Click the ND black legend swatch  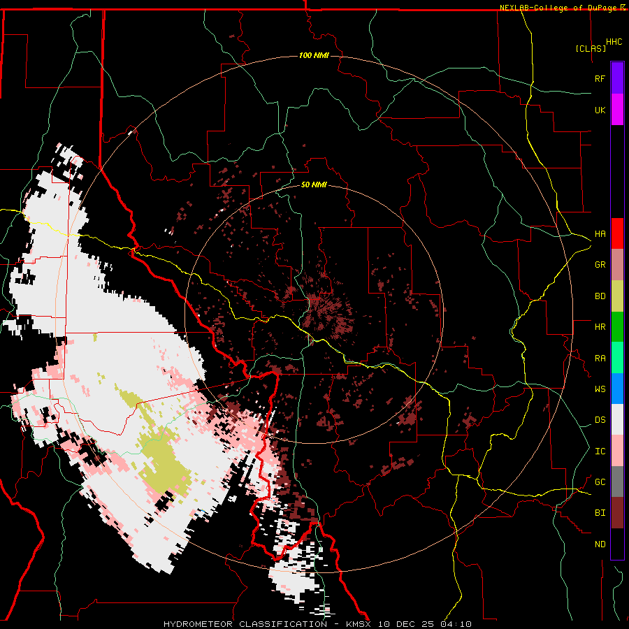(617, 544)
